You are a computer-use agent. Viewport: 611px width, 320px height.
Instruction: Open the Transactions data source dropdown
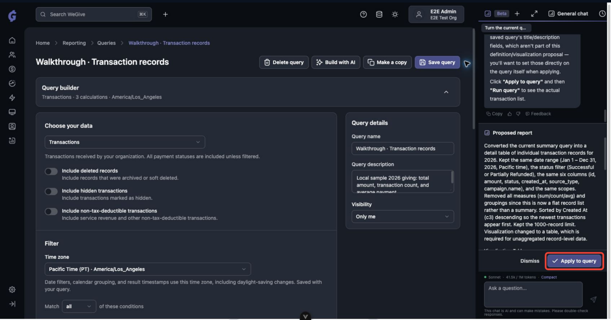(x=125, y=142)
